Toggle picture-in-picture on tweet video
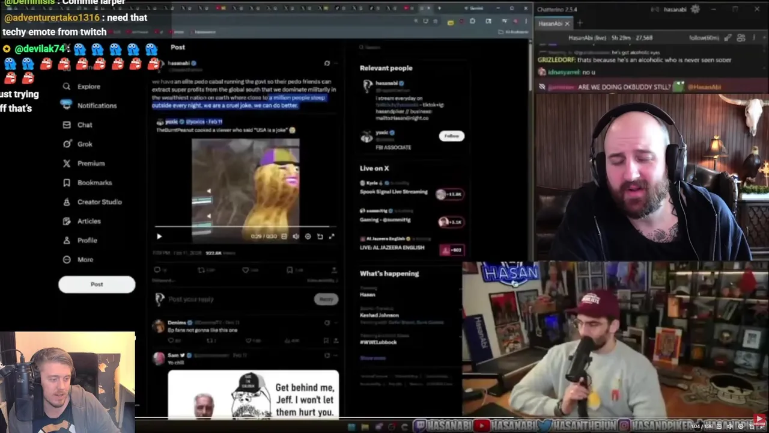Screen dimensions: 769x433 click(x=320, y=236)
